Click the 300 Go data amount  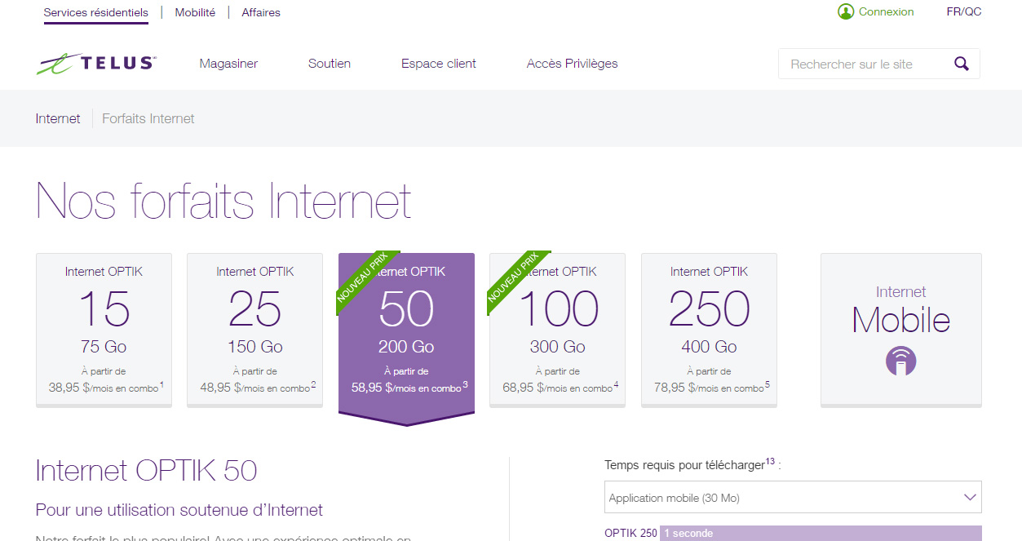tap(558, 347)
